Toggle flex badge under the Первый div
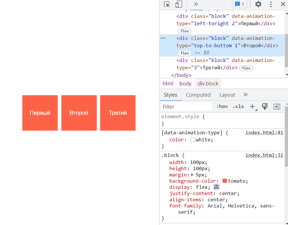The image size is (288, 225). pos(185,31)
